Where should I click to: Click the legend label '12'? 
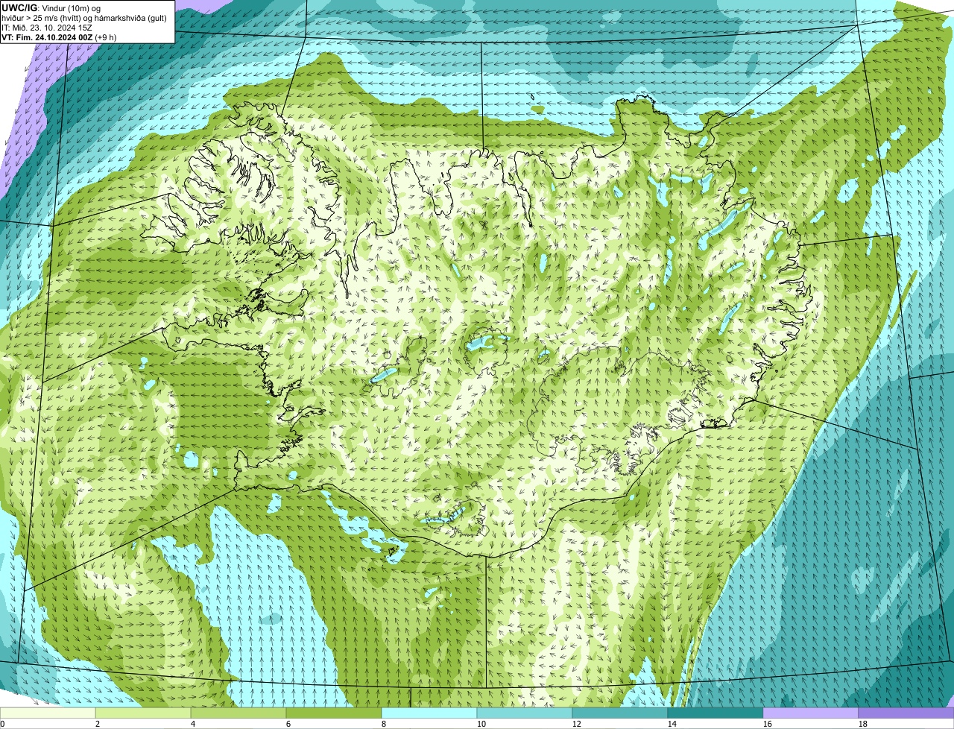click(577, 724)
